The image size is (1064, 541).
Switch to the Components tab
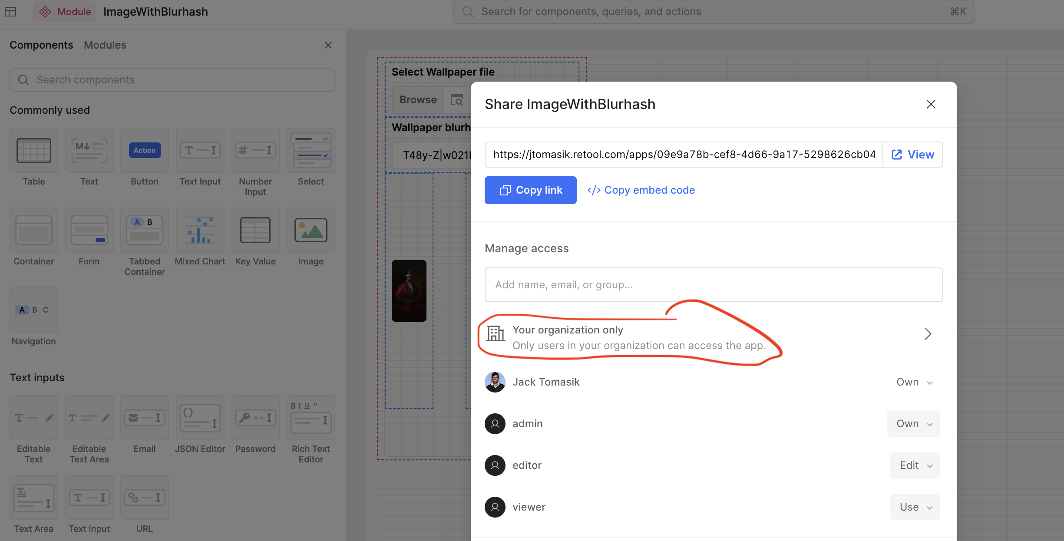[x=41, y=45]
